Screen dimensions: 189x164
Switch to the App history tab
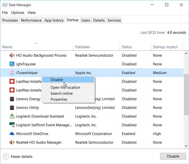(54, 20)
